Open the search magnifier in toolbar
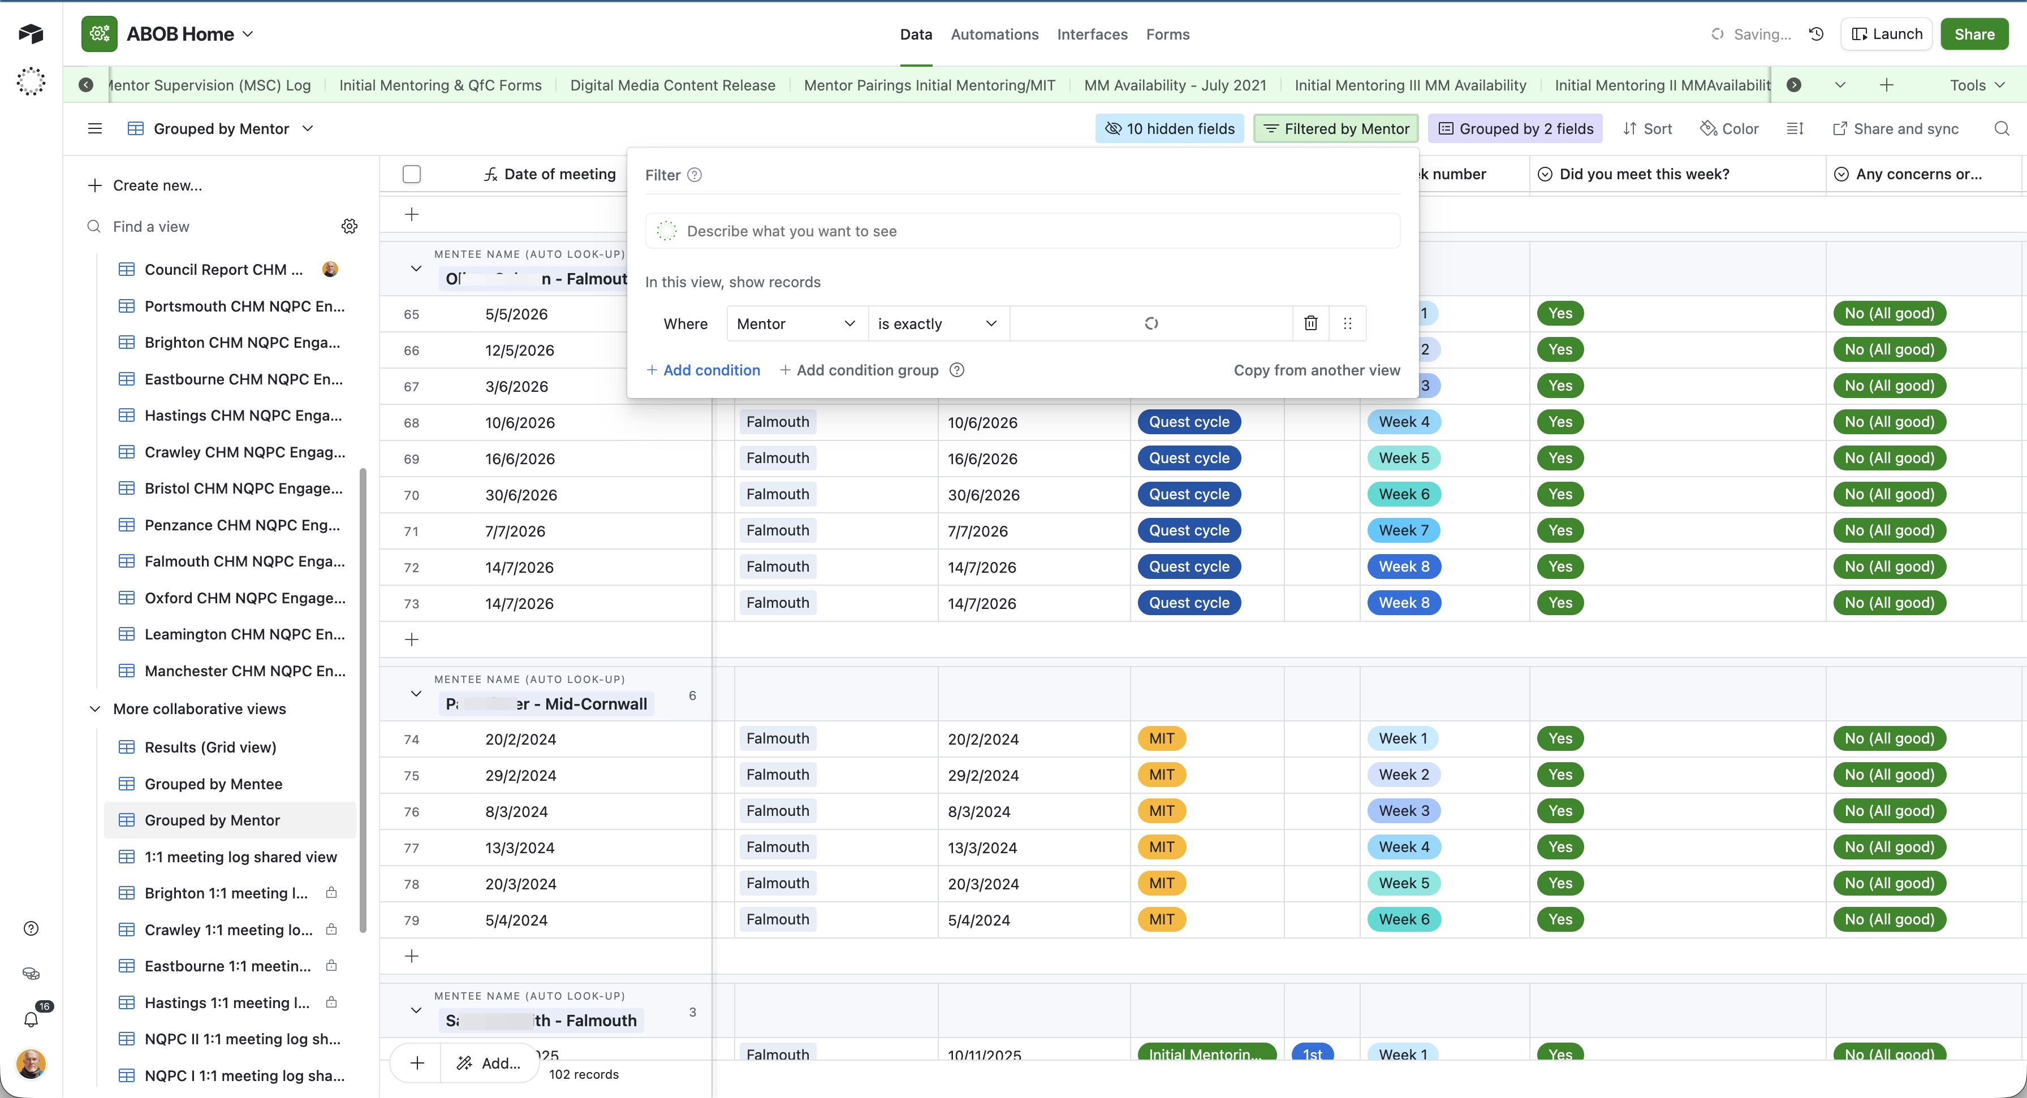The width and height of the screenshot is (2027, 1098). [x=2002, y=128]
